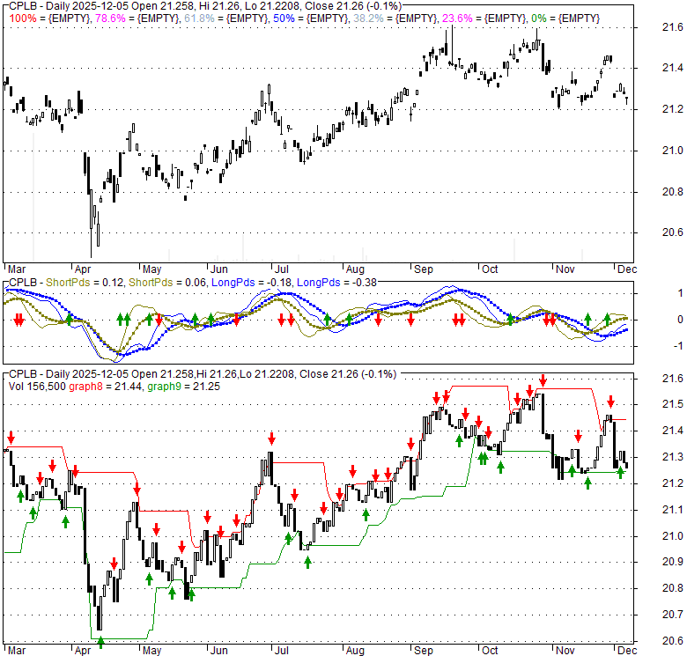This screenshot has width=687, height=656.
Task: Click the Mar label under the top chart
Action: click(17, 269)
